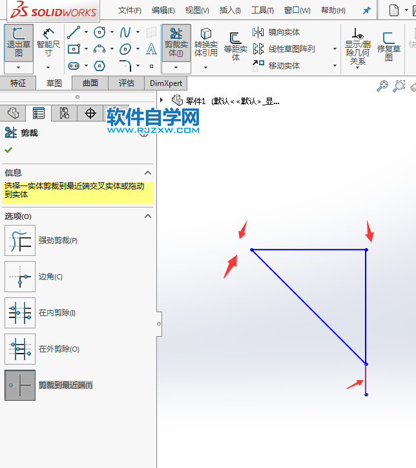The width and height of the screenshot is (416, 468).
Task: Open the Rectangle tool dropdown arrow
Action: pyautogui.click(x=86, y=49)
